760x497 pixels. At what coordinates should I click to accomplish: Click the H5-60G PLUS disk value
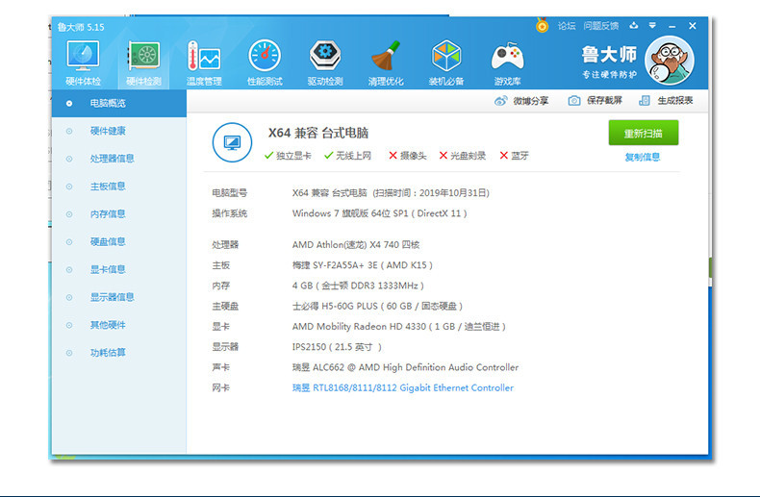pos(377,306)
